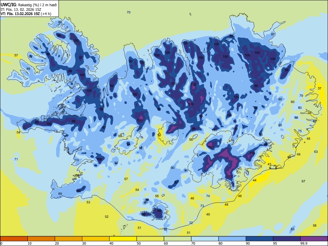Select the value '56' near the central highlands
The height and width of the screenshot is (246, 328).
coord(191,139)
